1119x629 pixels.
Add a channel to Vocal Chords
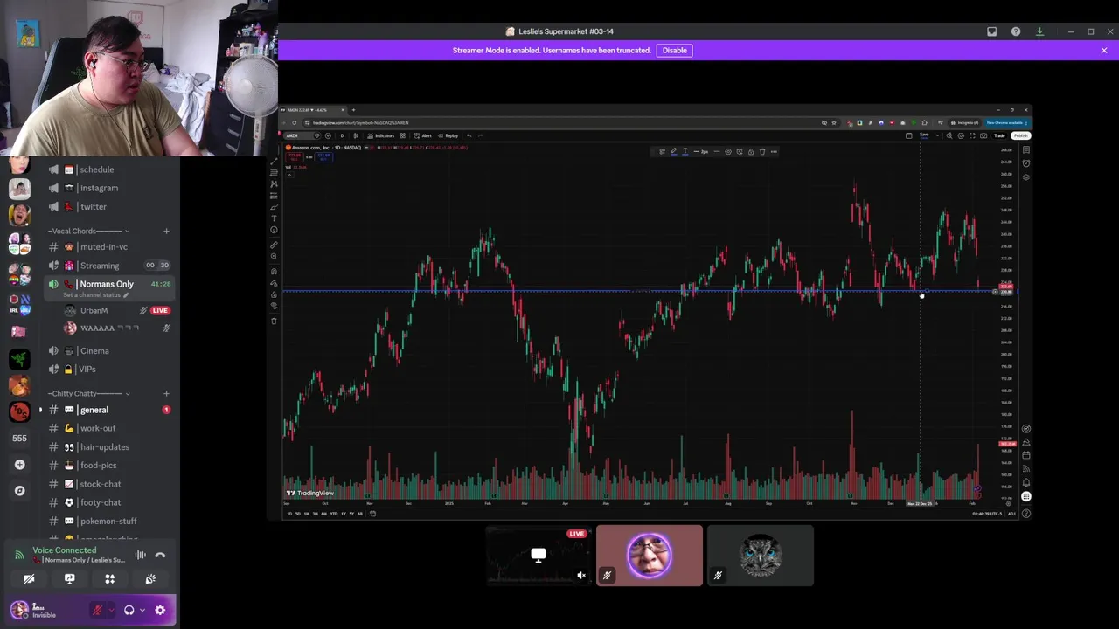(x=166, y=231)
